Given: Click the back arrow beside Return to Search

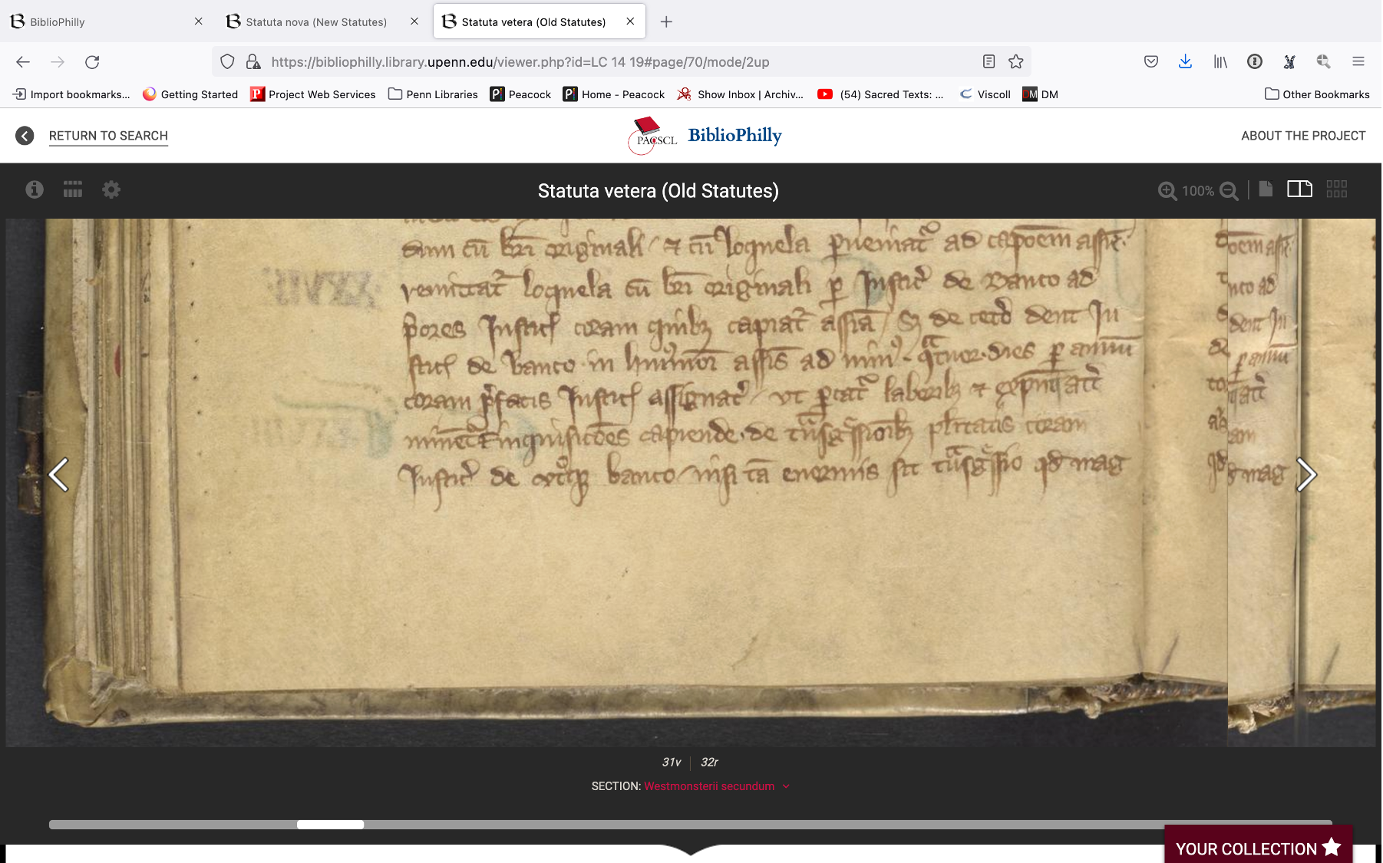Looking at the screenshot, I should (x=25, y=136).
